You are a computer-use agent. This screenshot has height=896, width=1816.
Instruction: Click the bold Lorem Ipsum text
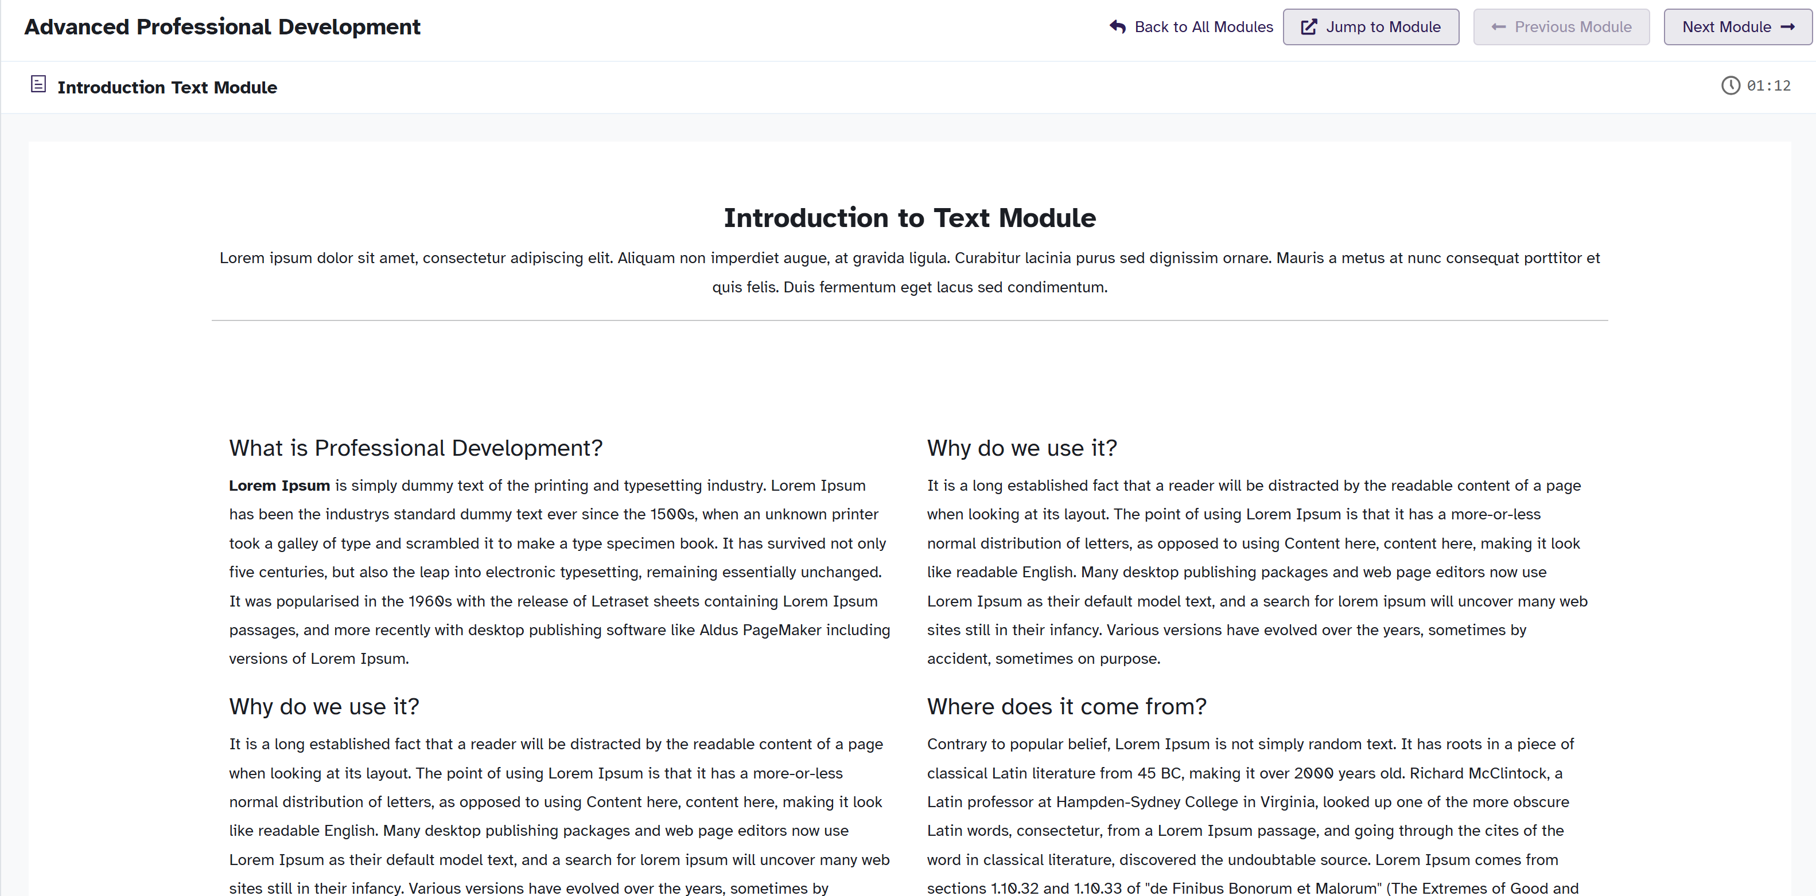[279, 486]
